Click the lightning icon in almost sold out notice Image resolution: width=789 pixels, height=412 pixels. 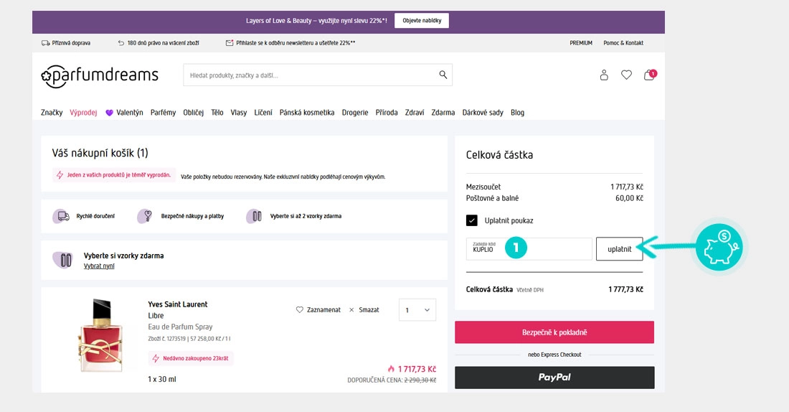tap(60, 174)
